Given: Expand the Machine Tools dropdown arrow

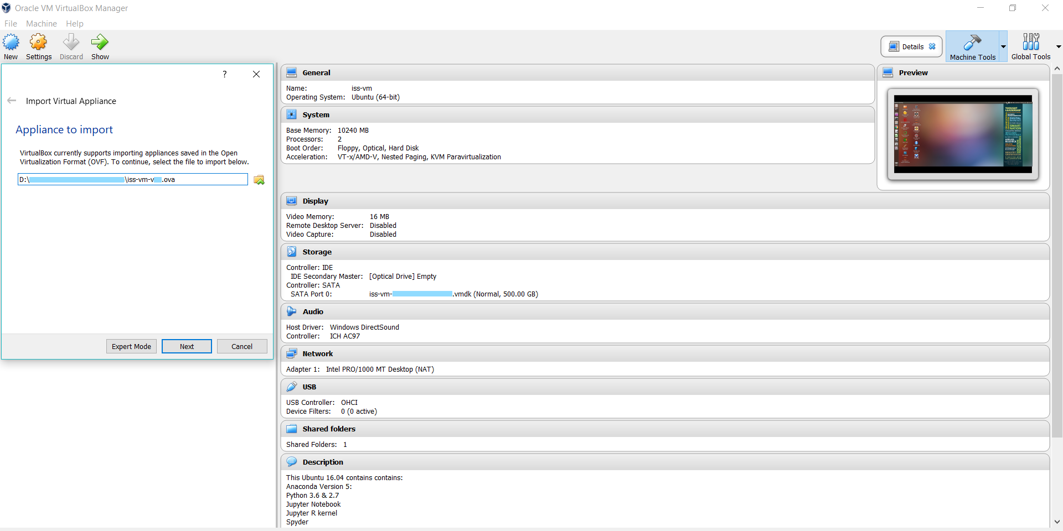Looking at the screenshot, I should (1003, 46).
